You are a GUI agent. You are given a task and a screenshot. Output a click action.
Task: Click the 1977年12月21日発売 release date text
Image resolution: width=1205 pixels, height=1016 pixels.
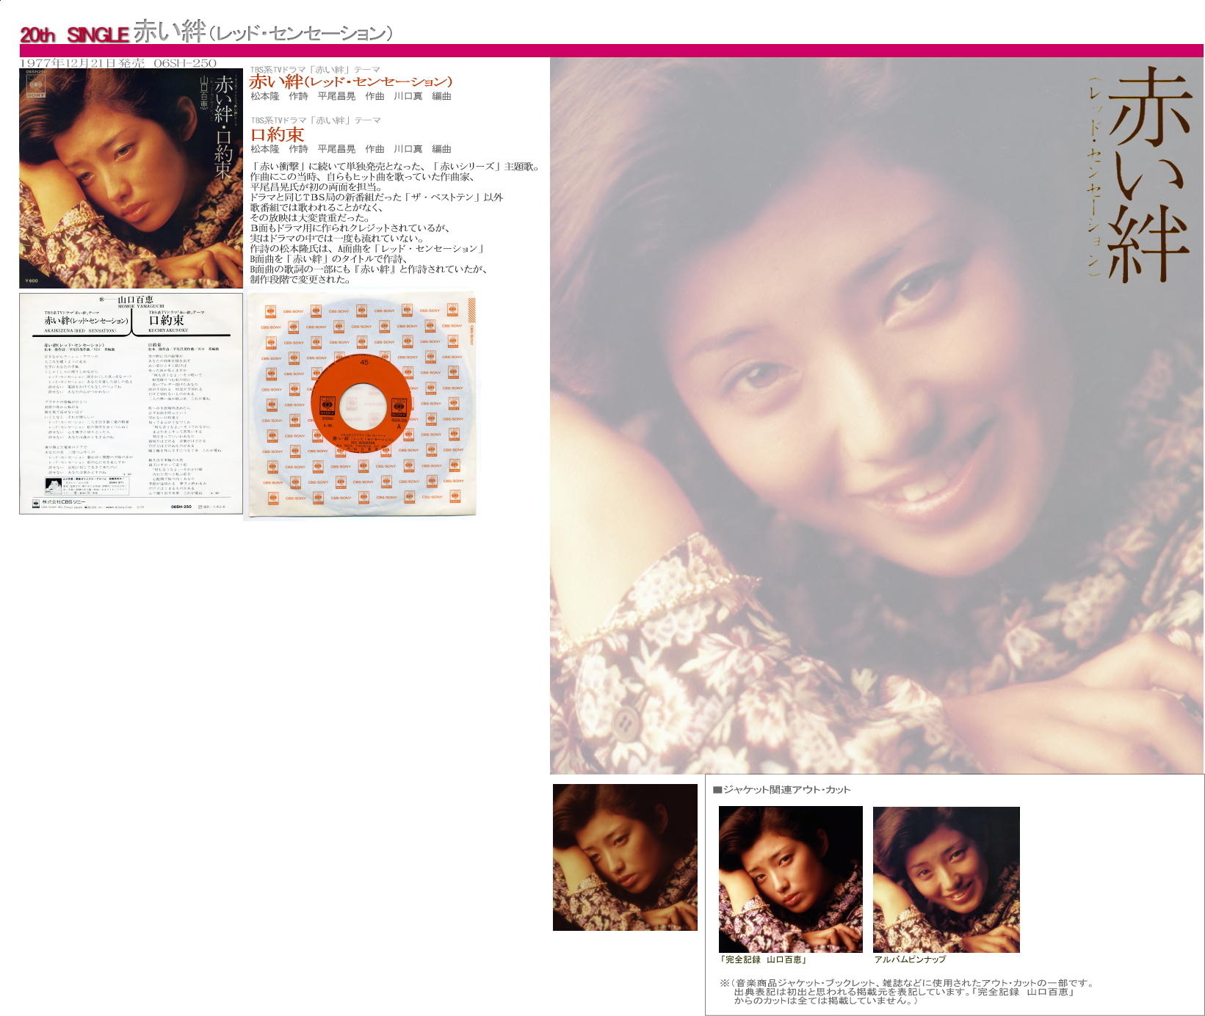coord(82,63)
